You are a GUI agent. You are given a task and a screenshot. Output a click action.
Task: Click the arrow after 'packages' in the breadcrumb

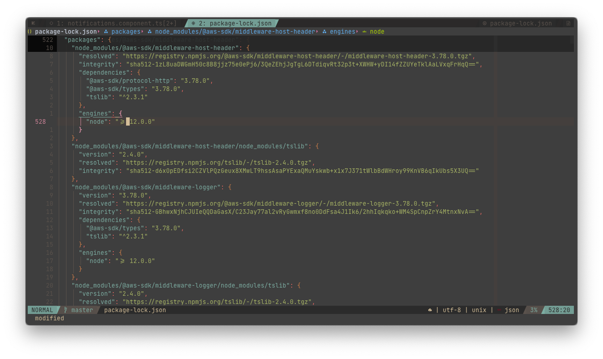coord(142,31)
